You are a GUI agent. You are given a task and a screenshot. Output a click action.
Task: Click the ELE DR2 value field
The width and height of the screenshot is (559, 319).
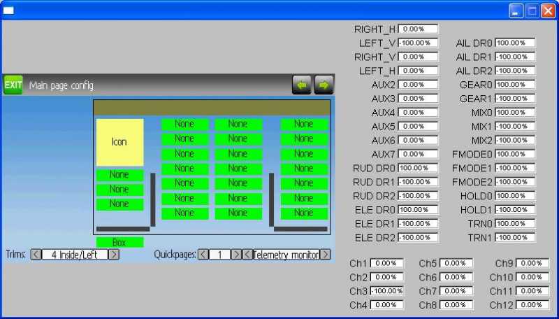[418, 238]
